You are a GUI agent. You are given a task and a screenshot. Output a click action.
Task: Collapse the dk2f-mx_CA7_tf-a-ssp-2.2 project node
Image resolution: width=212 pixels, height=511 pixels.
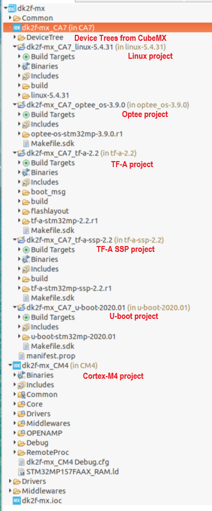(14, 240)
